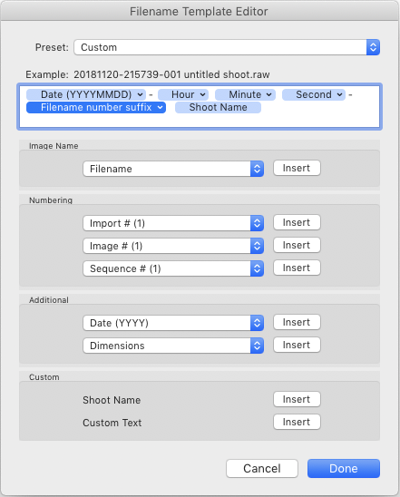This screenshot has width=400, height=497.
Task: Open the Import # (1) dropdown
Action: 173,223
